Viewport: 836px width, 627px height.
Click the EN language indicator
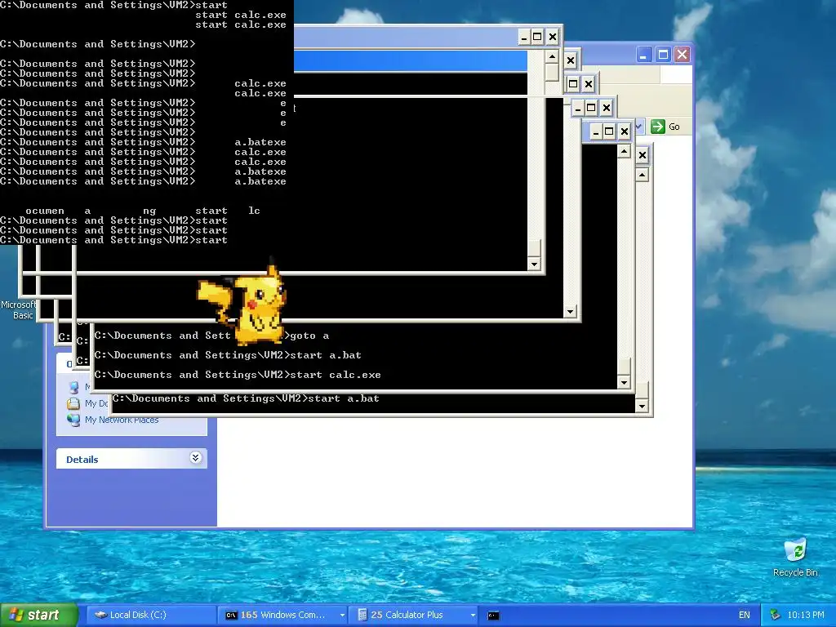tap(745, 615)
